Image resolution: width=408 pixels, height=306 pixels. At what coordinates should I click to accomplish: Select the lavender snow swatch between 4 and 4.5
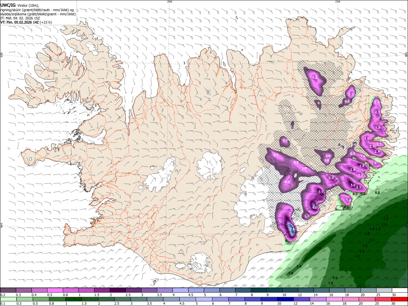click(180, 290)
